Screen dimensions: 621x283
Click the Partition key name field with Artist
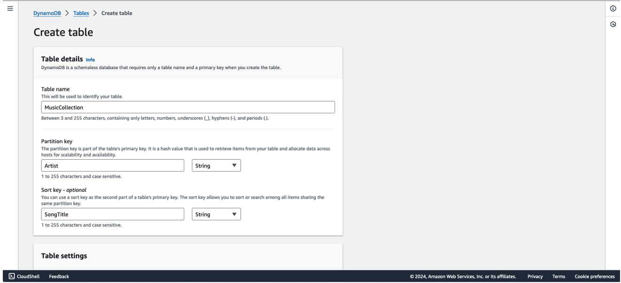(113, 165)
